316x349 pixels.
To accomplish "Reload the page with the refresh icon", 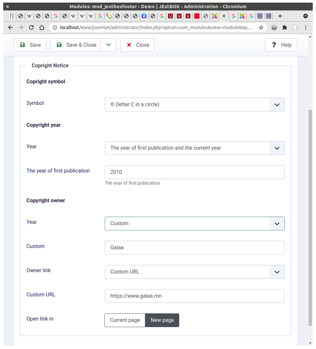I will (x=31, y=27).
